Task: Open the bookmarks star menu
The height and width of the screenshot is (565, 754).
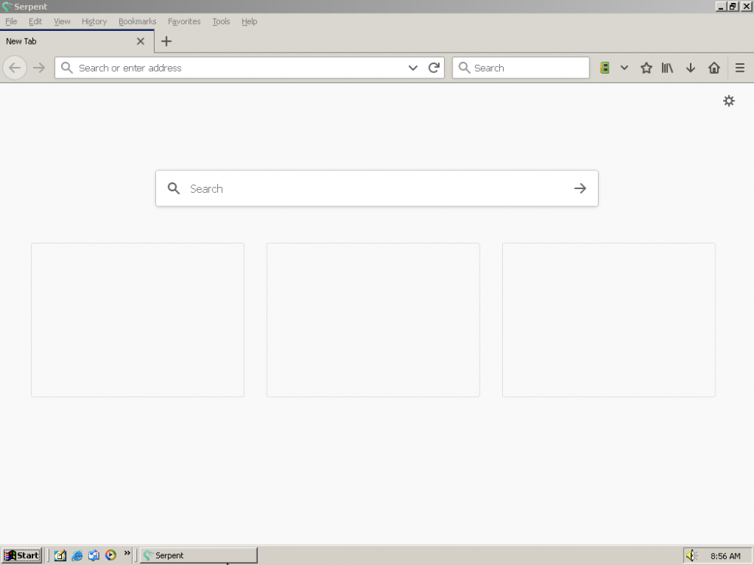Action: tap(646, 68)
